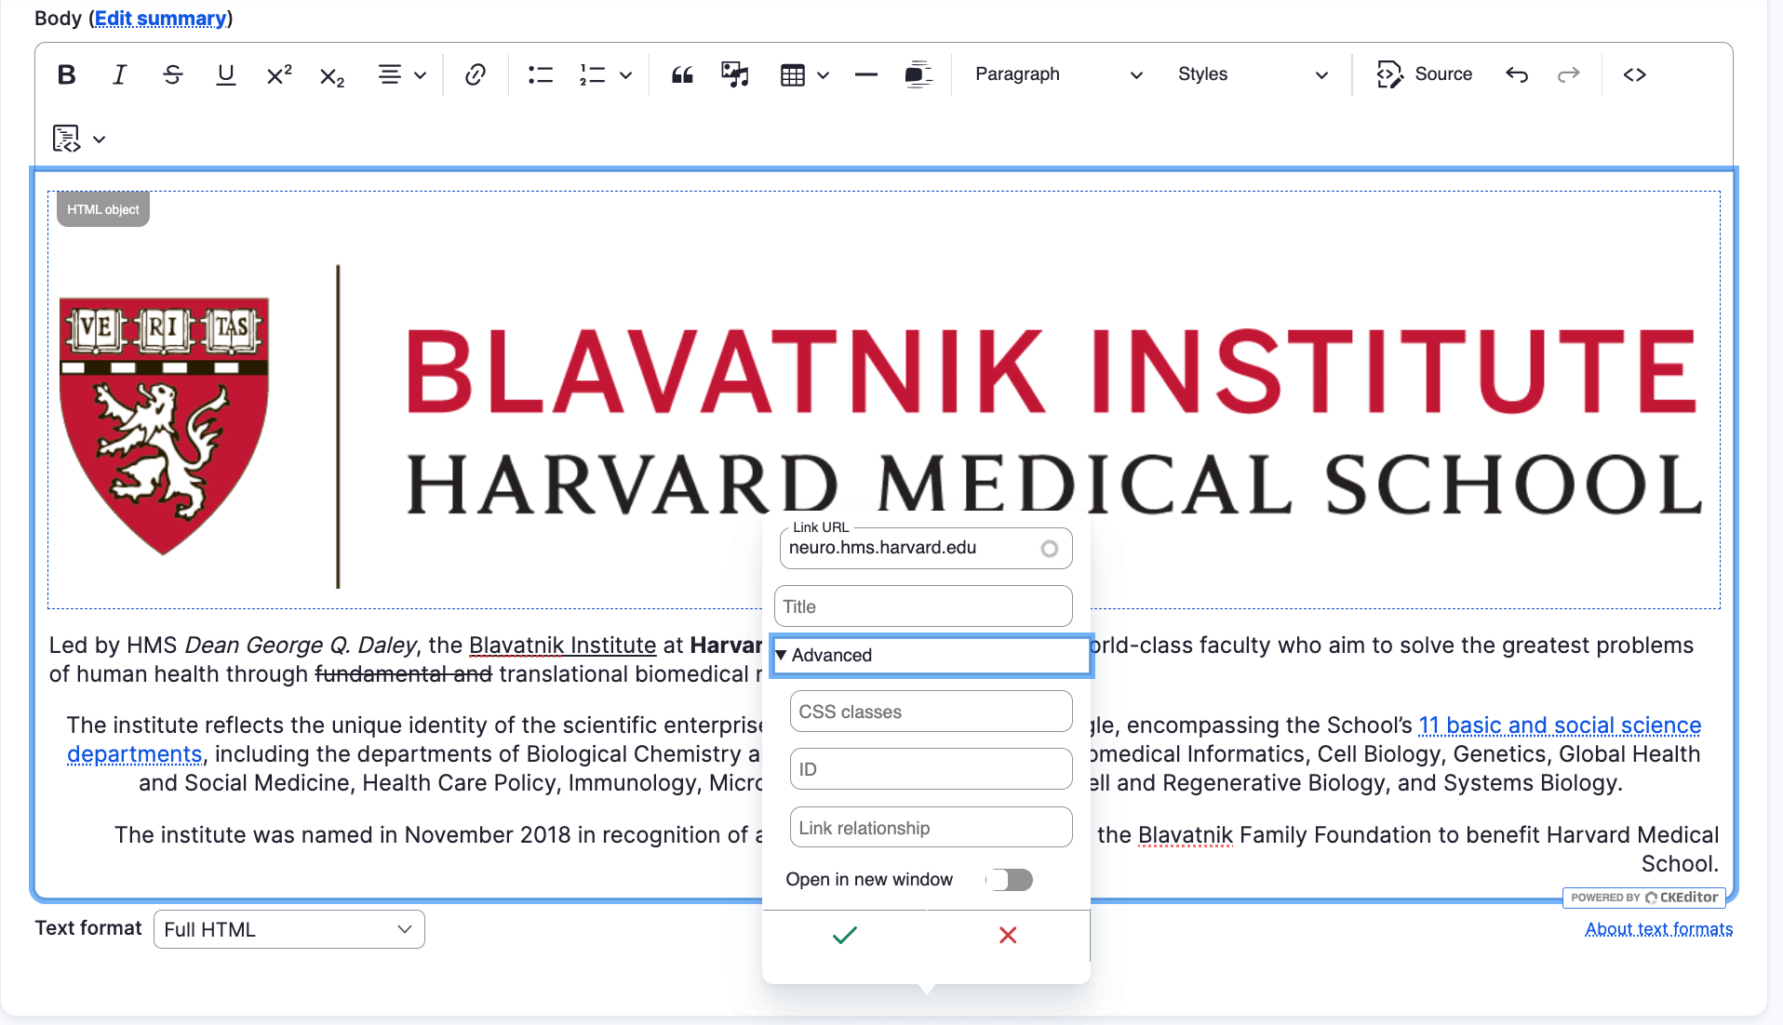
Task: Open the HTML embed dropdown arrow
Action: pyautogui.click(x=99, y=140)
